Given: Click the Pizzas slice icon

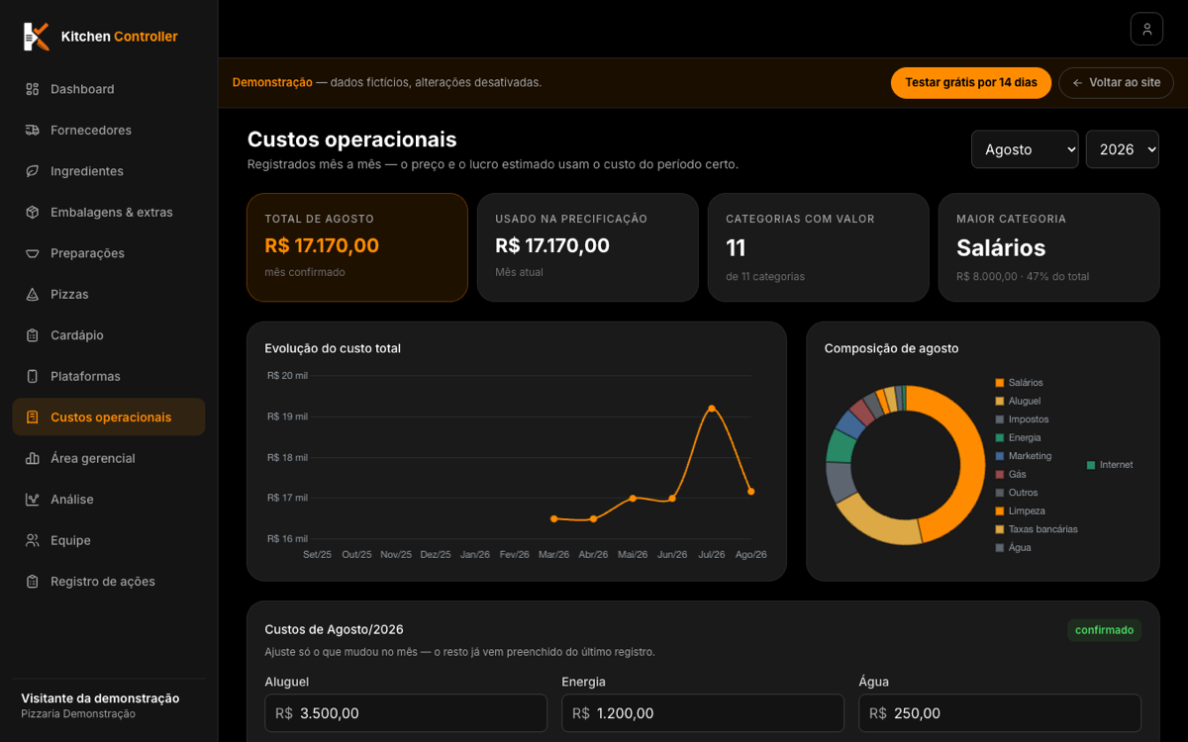Looking at the screenshot, I should click(x=33, y=294).
